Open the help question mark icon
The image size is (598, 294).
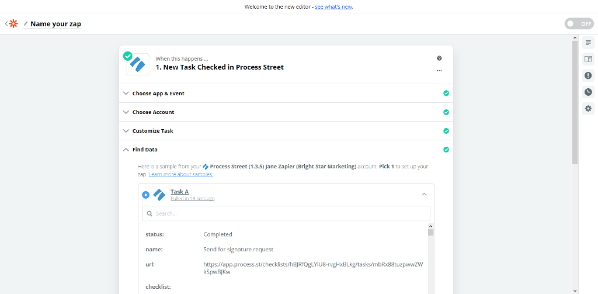(x=439, y=58)
